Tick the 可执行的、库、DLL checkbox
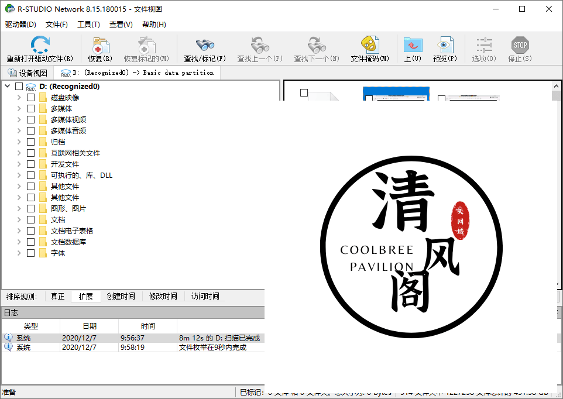Screen dimensions: 563x399 pyautogui.click(x=31, y=175)
